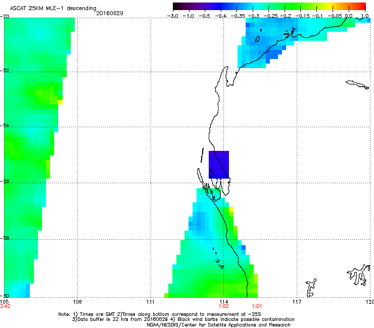Viewport: 374px width, 328px height.
Task: Click the note line about Data buffer 22 hrs
Action: tap(183, 319)
